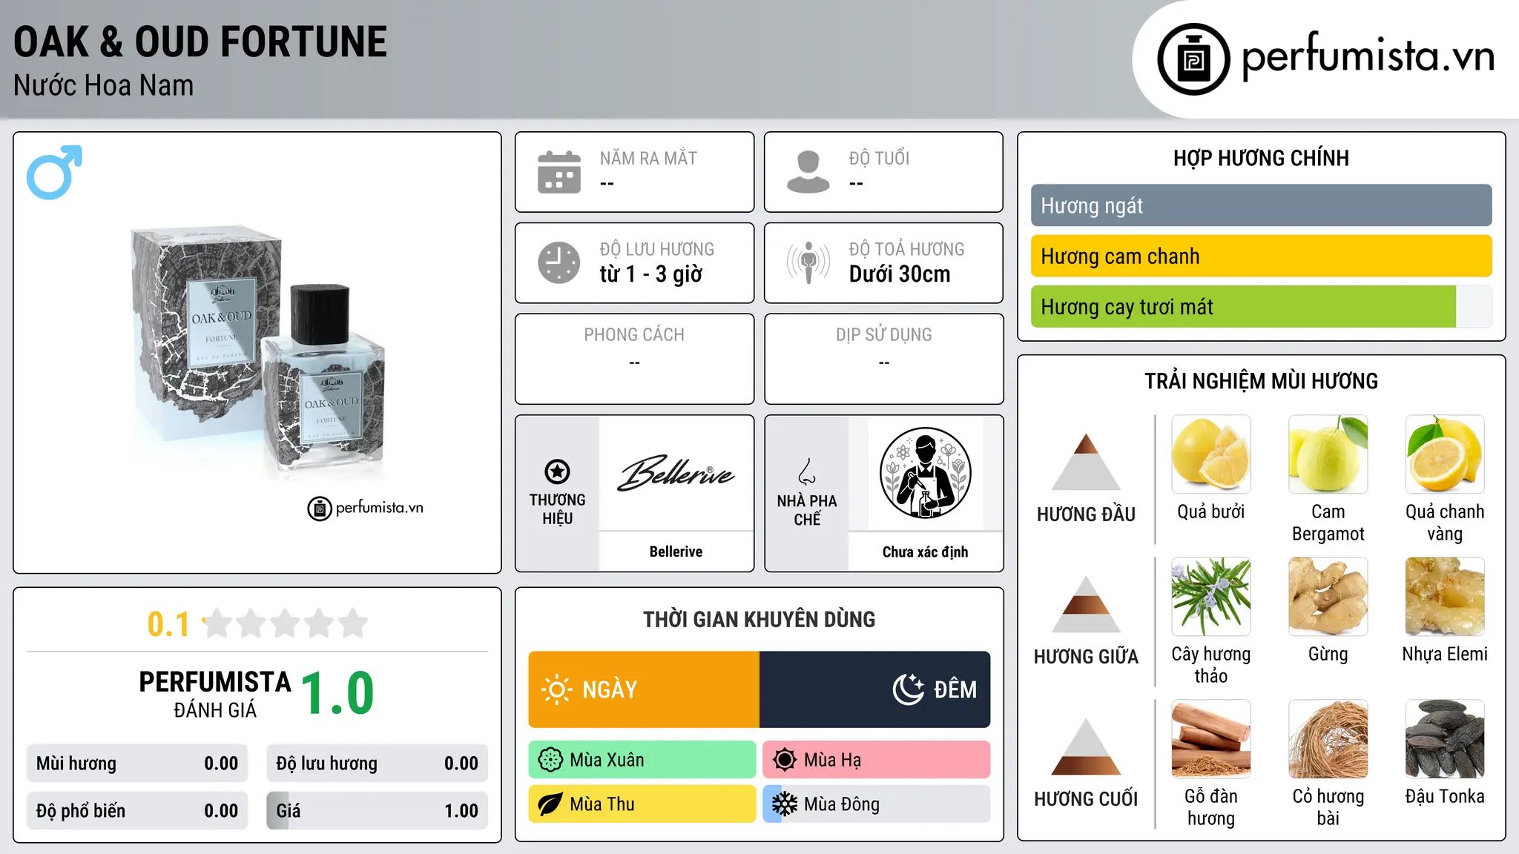Image resolution: width=1519 pixels, height=854 pixels.
Task: Click the sun icon for Mùa Hạ
Action: [785, 760]
